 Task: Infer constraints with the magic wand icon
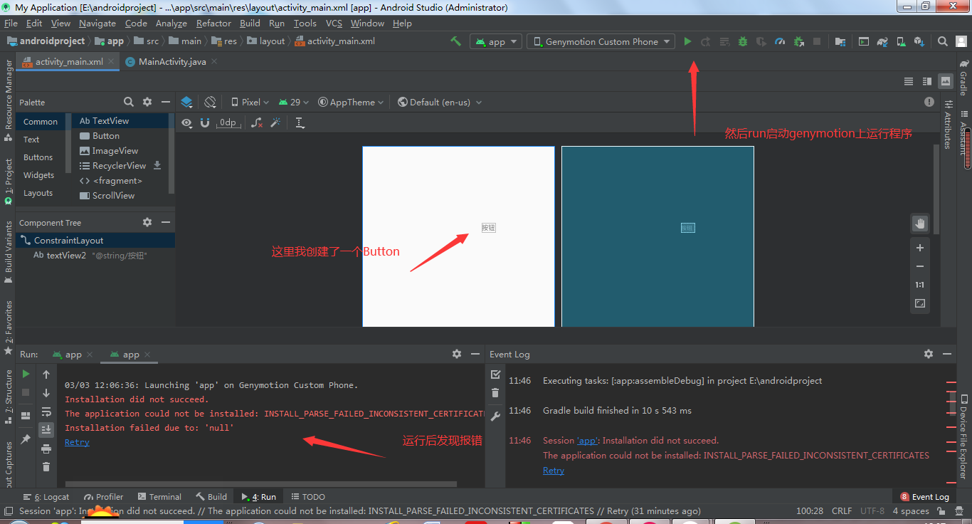coord(275,122)
